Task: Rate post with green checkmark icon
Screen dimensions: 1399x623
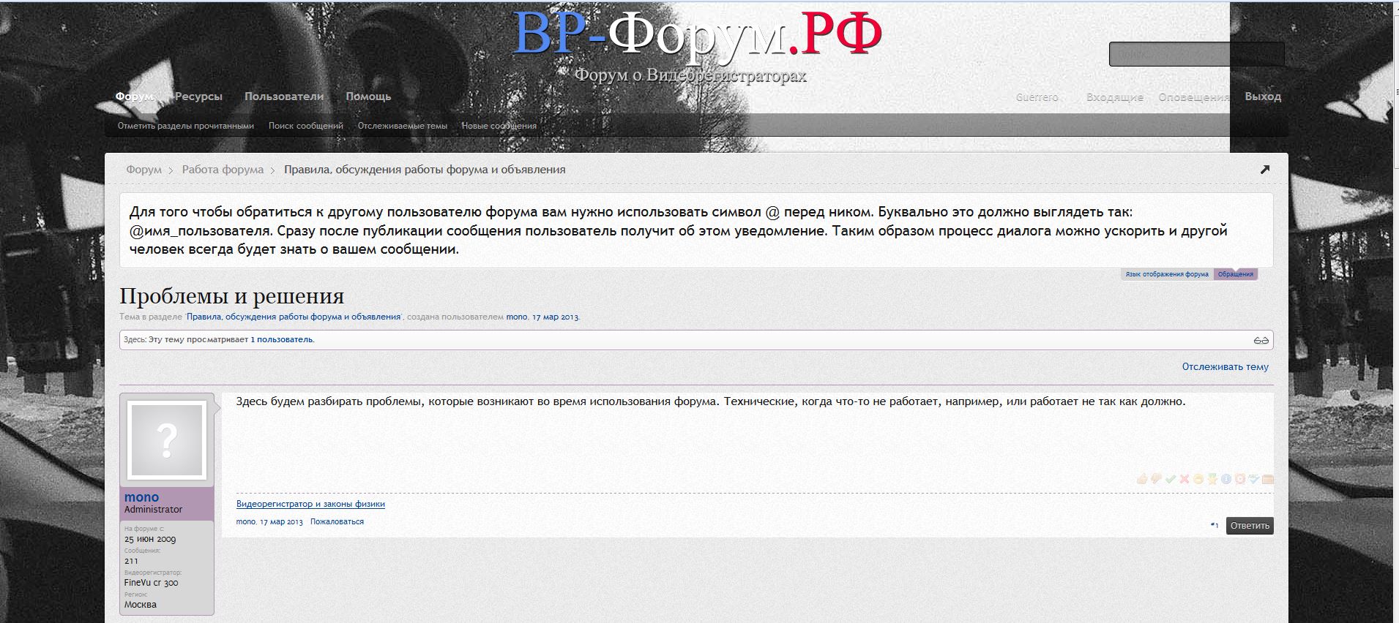Action: coord(1170,479)
